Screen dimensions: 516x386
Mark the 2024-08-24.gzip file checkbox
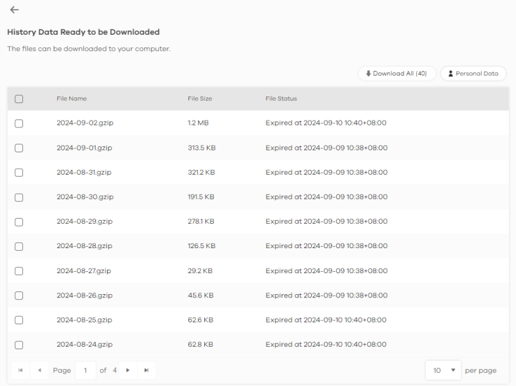pos(19,345)
